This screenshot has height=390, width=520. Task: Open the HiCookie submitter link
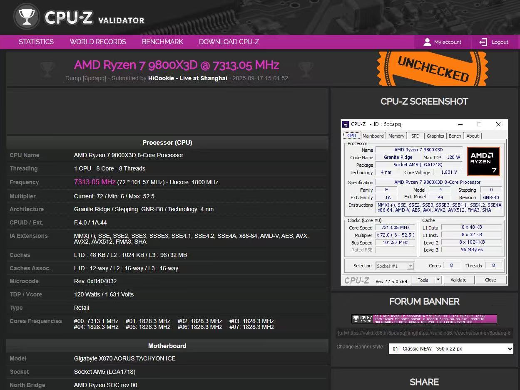click(187, 78)
